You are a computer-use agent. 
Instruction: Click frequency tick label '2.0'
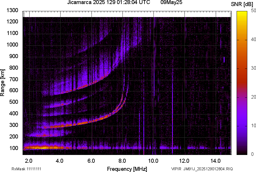tap(29, 161)
